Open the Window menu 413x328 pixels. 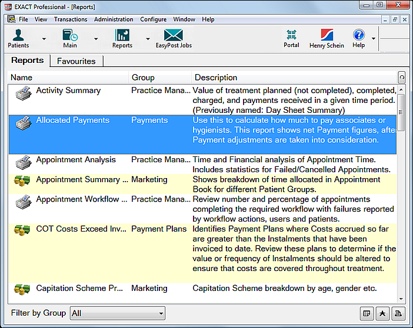(184, 19)
